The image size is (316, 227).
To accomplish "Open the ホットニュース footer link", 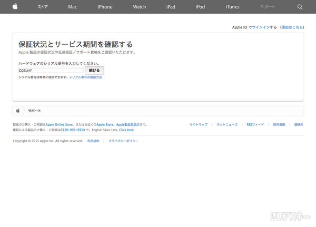I will 227,125.
